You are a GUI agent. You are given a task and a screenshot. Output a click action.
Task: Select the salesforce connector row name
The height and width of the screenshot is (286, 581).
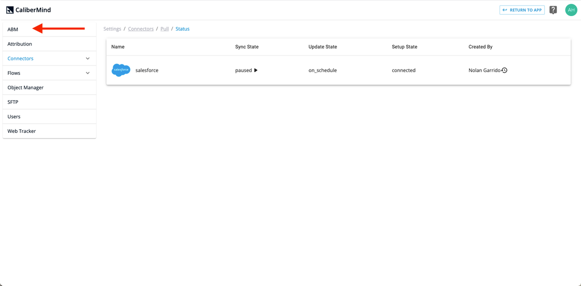point(147,70)
